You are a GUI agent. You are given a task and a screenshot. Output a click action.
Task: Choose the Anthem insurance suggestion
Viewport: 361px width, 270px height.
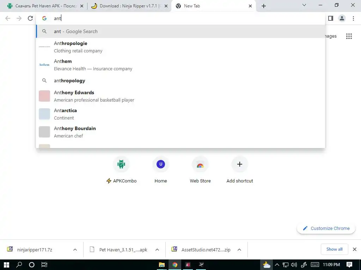click(180, 65)
